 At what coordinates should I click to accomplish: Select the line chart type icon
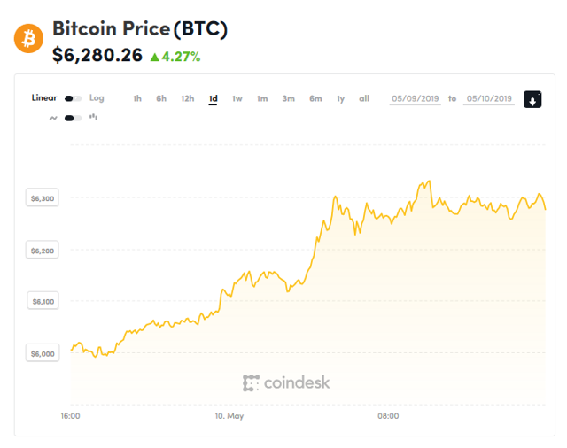click(53, 117)
